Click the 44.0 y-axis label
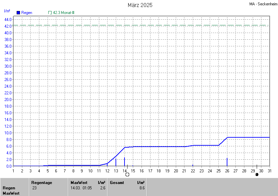The height and width of the screenshot is (196, 278). (x=8, y=19)
